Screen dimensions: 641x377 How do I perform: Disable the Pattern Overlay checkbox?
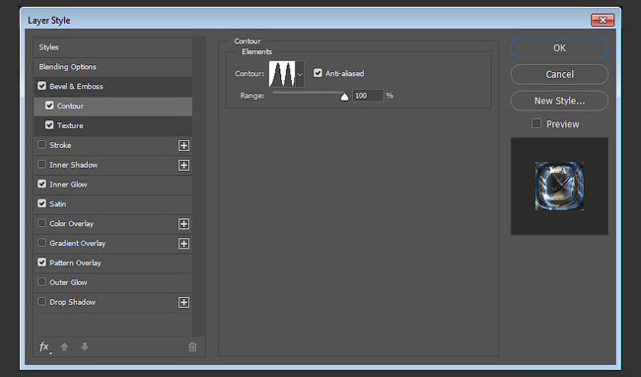41,263
